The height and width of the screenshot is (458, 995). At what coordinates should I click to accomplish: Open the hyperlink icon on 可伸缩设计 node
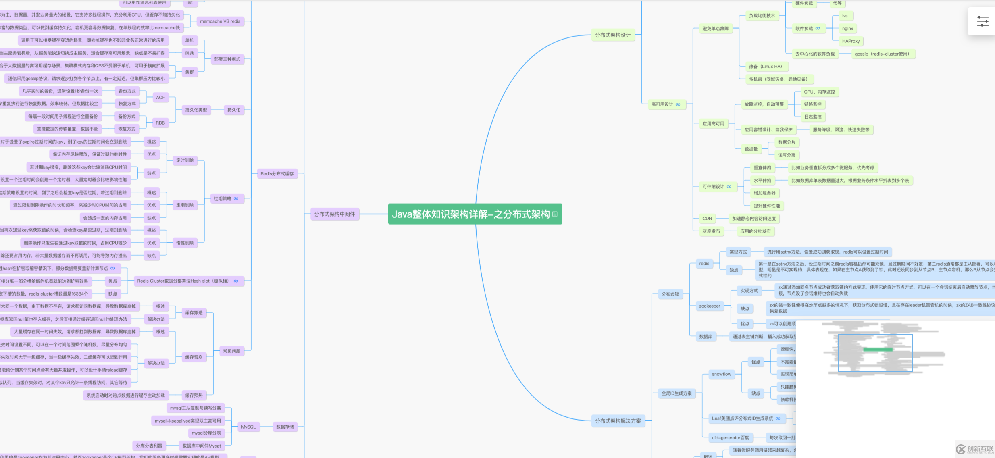[x=729, y=187]
